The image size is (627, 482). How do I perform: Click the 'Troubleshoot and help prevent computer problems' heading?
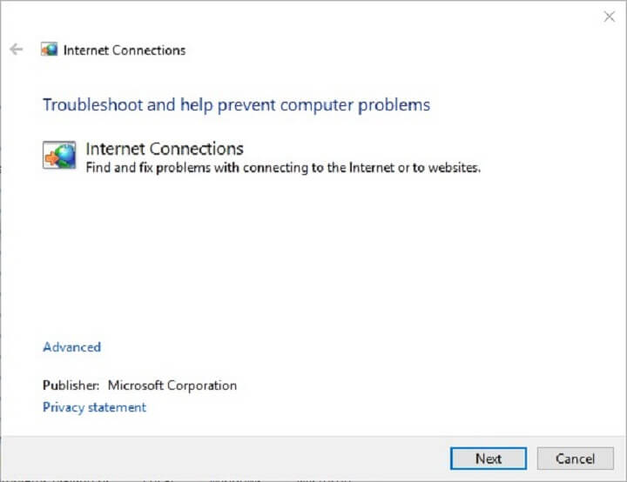236,105
